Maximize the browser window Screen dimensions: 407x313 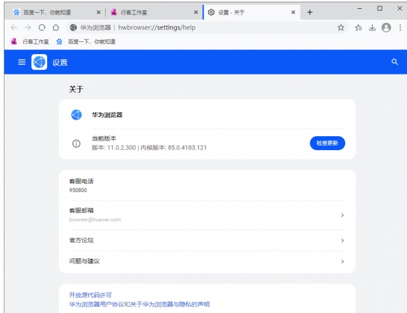[380, 8]
